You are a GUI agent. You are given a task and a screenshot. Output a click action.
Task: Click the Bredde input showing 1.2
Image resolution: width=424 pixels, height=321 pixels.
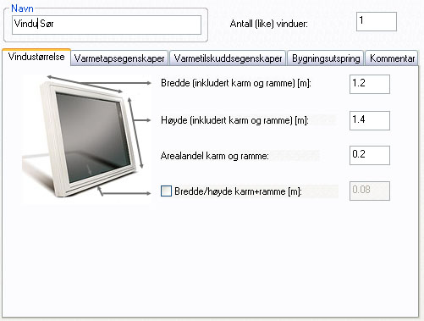[x=370, y=84]
